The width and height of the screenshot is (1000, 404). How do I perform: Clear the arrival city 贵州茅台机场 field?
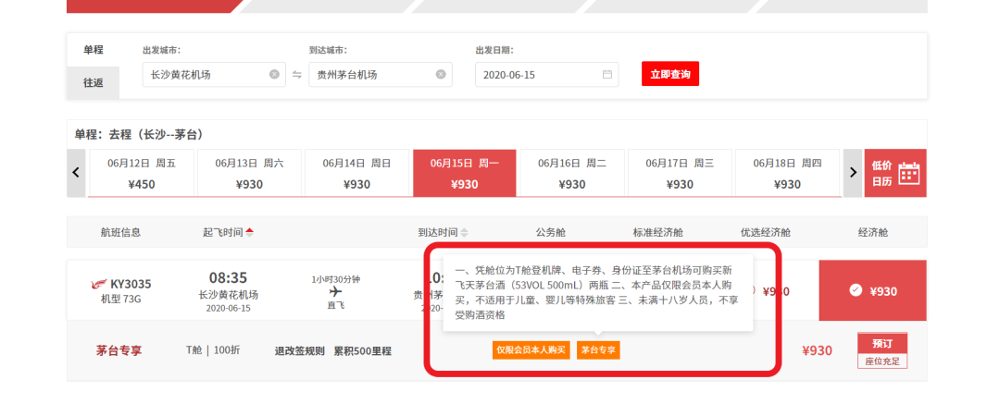coord(441,75)
